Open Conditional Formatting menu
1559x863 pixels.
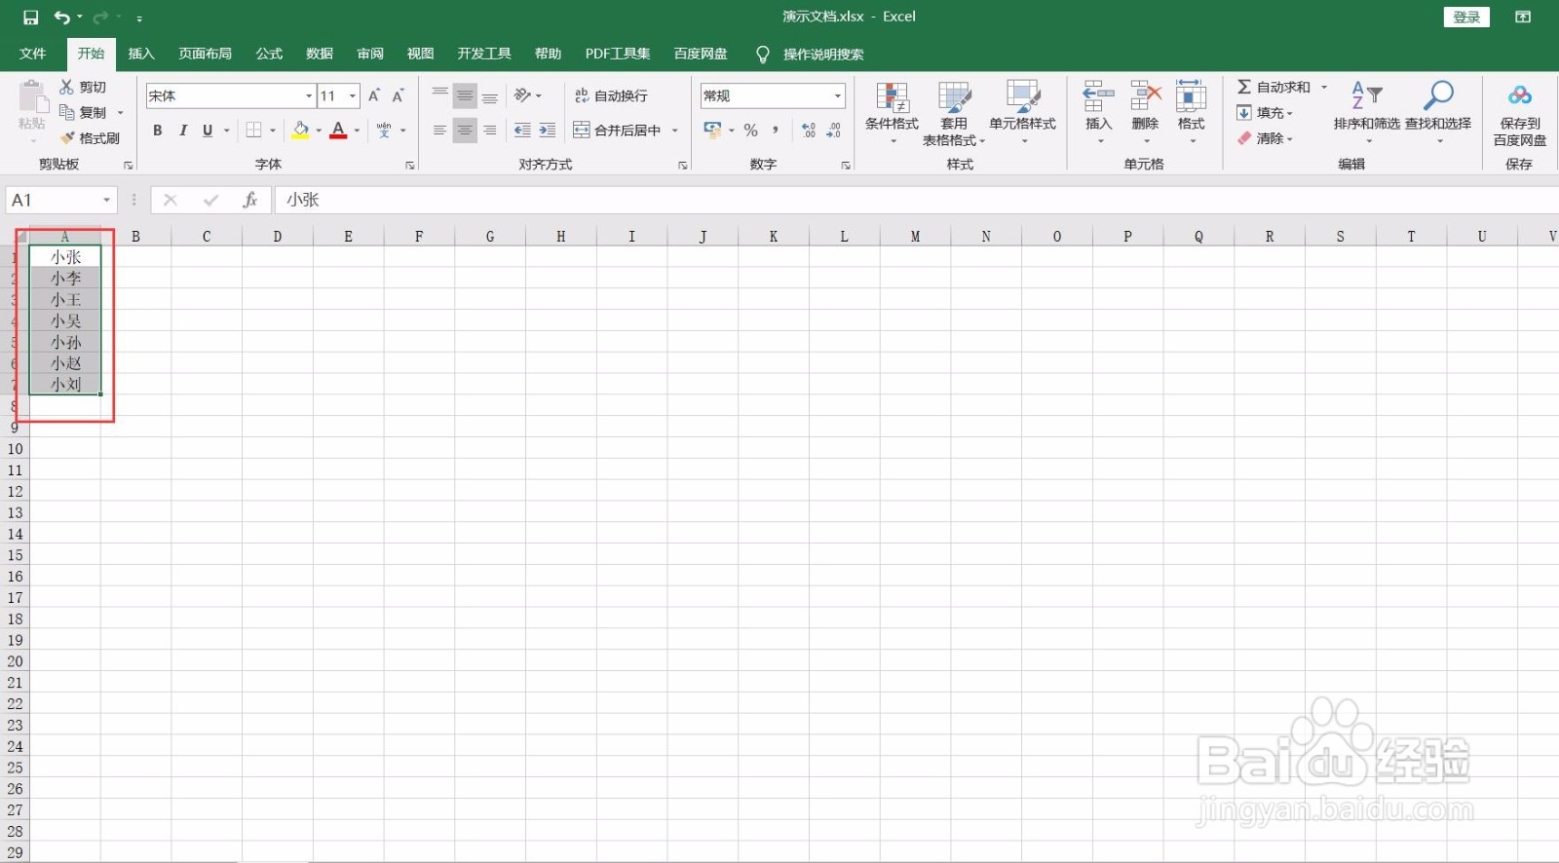click(892, 113)
